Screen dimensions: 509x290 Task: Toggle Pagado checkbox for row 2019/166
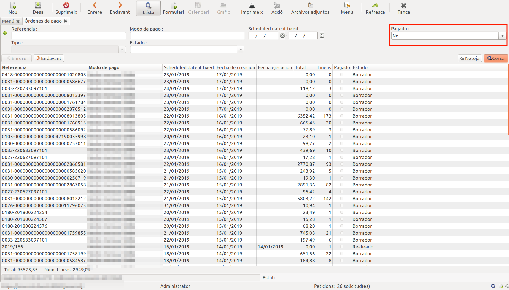342,247
